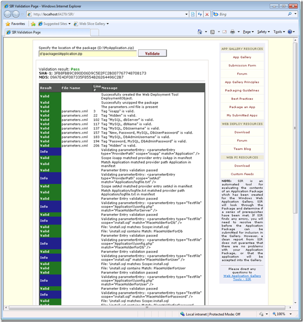This screenshot has width=303, height=322.
Task: Open My Submitted Apps link
Action: pyautogui.click(x=242, y=115)
